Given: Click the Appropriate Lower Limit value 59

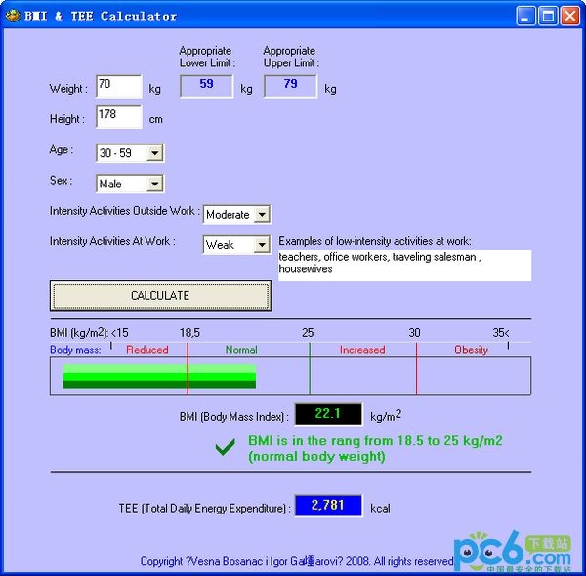Looking at the screenshot, I should pyautogui.click(x=207, y=86).
